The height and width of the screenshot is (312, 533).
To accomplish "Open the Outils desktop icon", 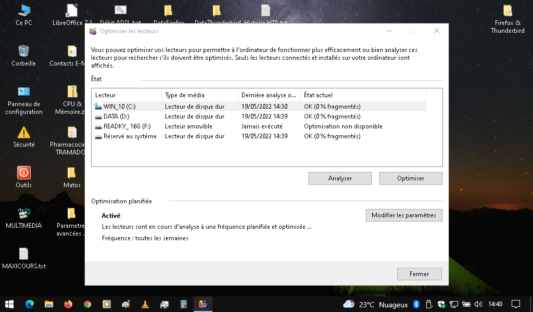I will click(x=24, y=177).
